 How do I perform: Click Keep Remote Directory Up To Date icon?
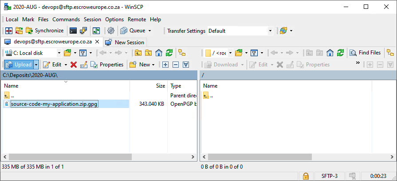click(96, 31)
